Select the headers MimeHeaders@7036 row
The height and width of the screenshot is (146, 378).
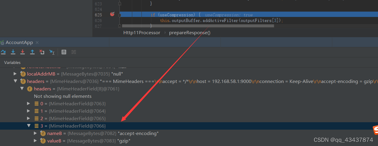click(189, 81)
